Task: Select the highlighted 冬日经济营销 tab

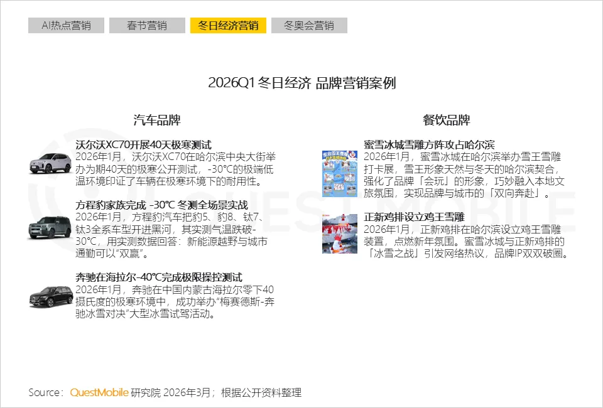Action: (228, 26)
